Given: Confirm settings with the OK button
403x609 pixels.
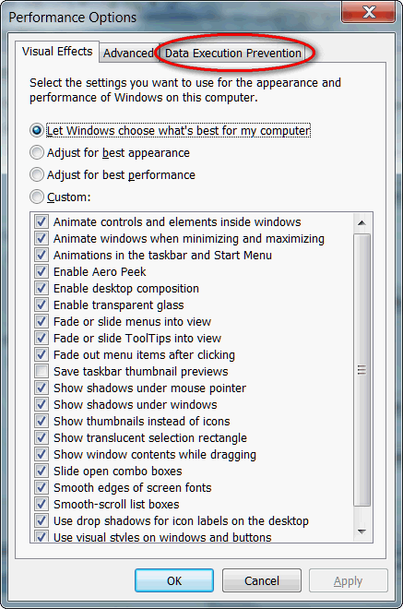Looking at the screenshot, I should (x=174, y=580).
